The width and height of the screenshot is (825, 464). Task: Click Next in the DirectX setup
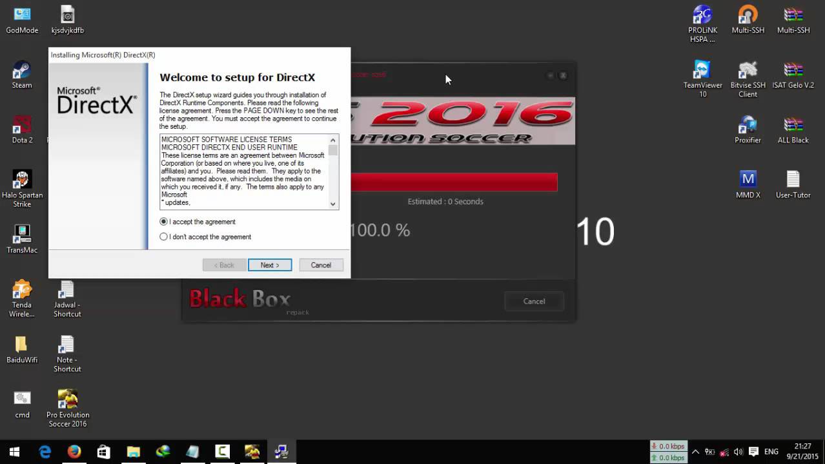pos(270,265)
